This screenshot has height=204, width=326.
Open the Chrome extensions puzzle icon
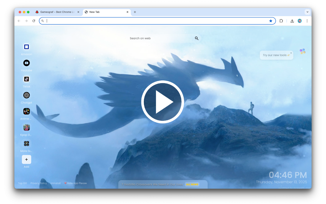281,21
